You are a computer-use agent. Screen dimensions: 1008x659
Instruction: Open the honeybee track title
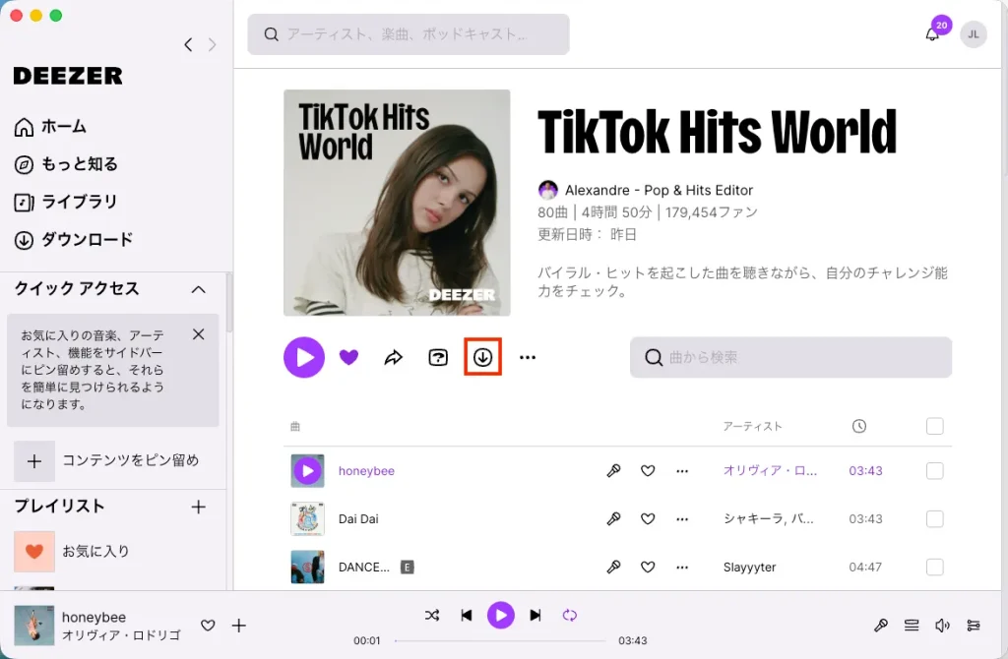(366, 471)
